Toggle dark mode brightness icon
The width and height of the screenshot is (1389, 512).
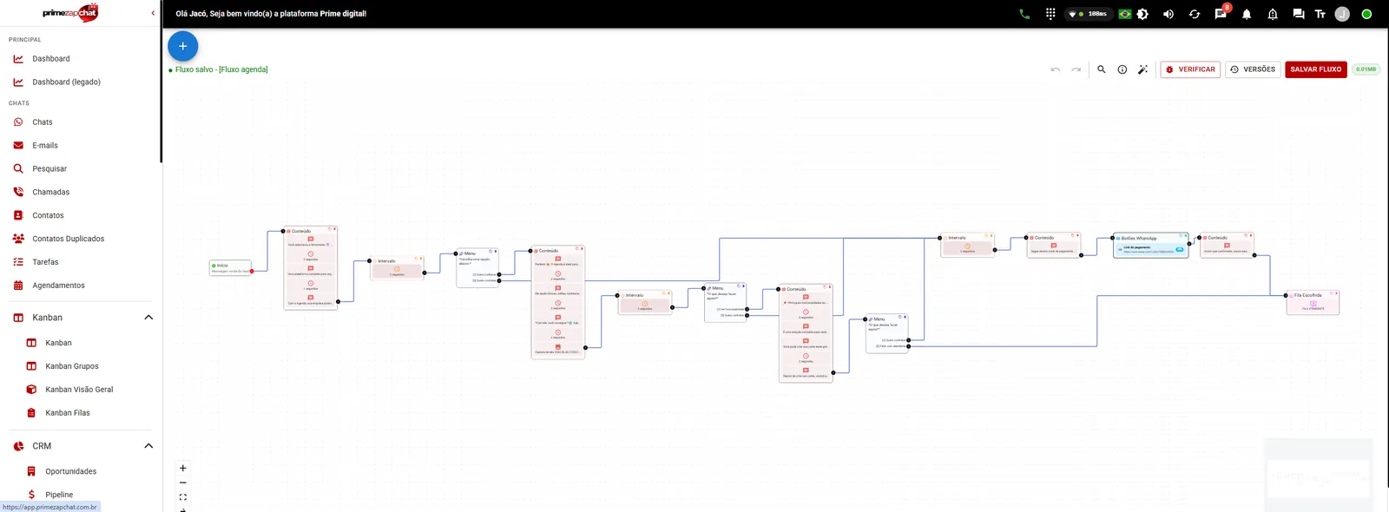click(1142, 14)
